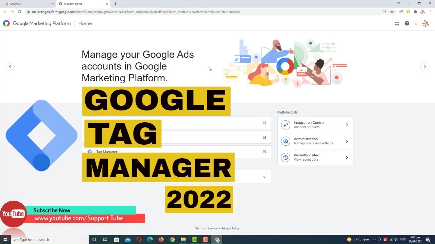Click the Tag Manager product row
The image size is (435, 244).
[177, 152]
